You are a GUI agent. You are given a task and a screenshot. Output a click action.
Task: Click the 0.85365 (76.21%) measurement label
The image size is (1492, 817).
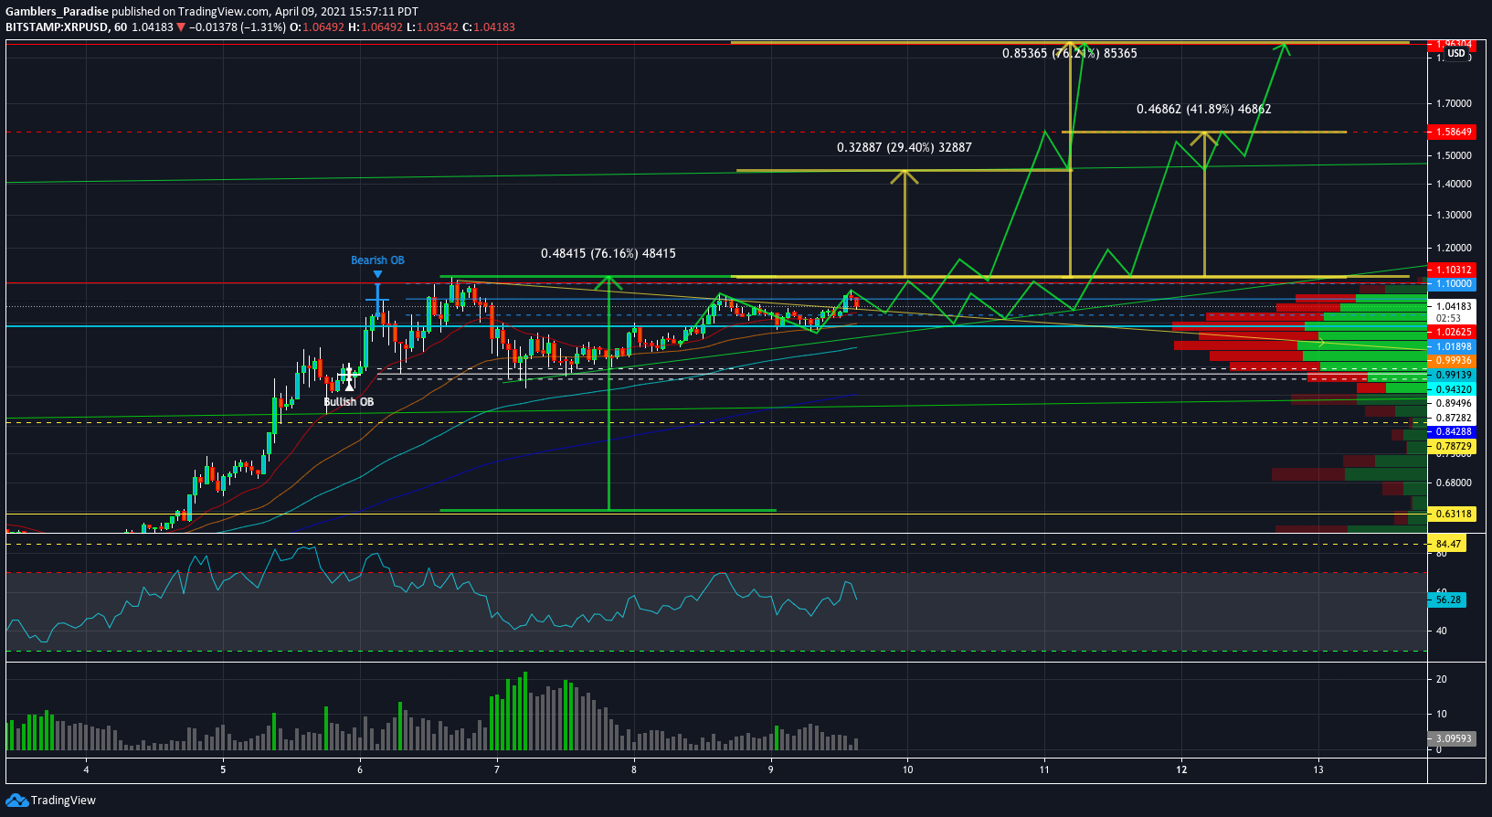click(x=1070, y=53)
